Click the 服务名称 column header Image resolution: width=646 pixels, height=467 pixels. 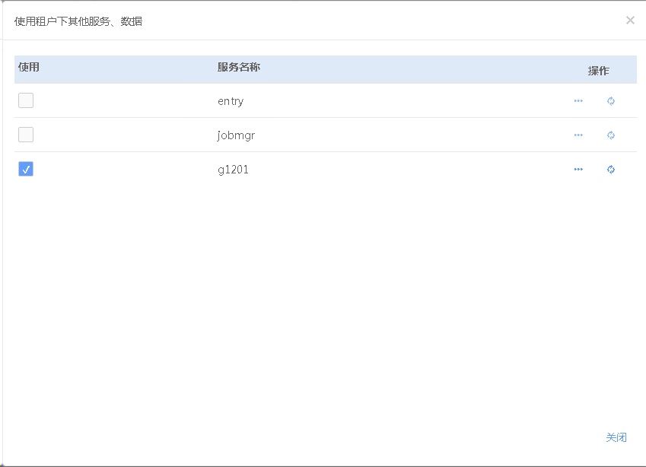click(x=239, y=67)
